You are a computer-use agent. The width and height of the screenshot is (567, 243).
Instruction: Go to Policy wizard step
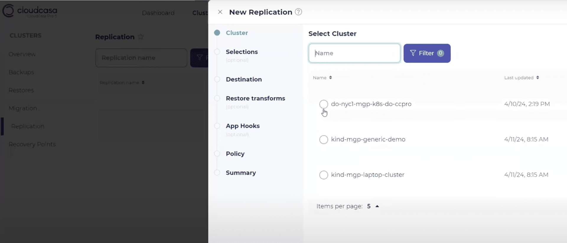point(235,154)
